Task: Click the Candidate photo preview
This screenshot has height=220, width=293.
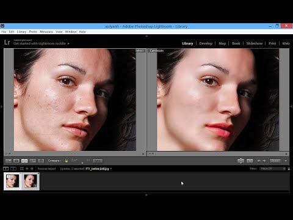Action: point(218,100)
